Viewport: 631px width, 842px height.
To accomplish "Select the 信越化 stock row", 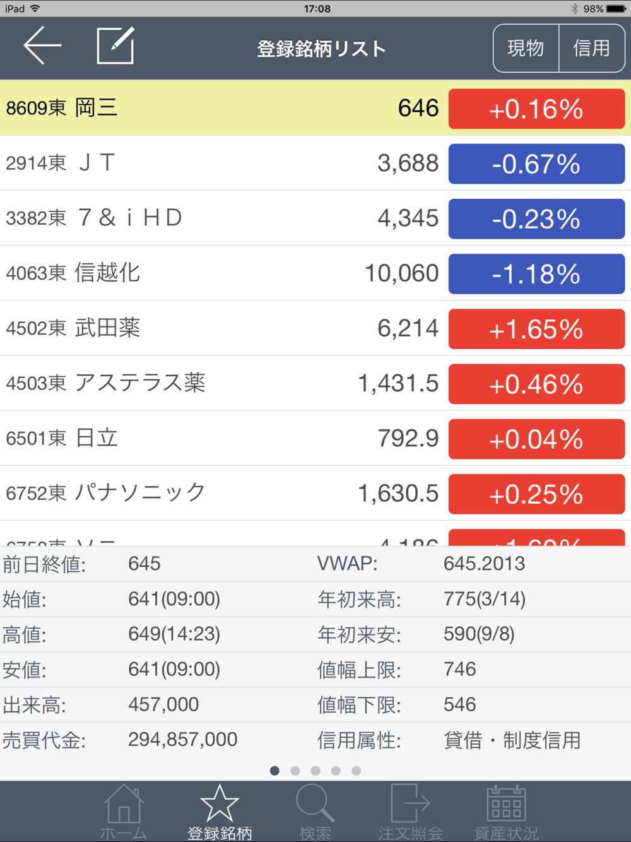I will [x=315, y=273].
